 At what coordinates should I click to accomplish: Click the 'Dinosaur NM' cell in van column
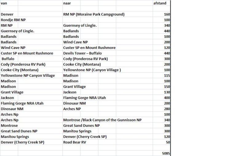12,109
